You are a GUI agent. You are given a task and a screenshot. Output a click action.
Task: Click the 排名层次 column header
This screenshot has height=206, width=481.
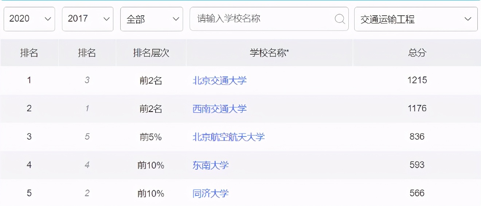click(151, 53)
